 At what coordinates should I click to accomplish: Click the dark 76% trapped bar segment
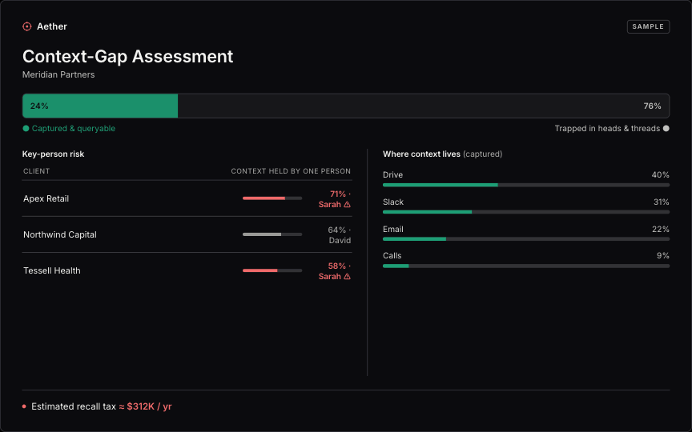[x=424, y=106]
